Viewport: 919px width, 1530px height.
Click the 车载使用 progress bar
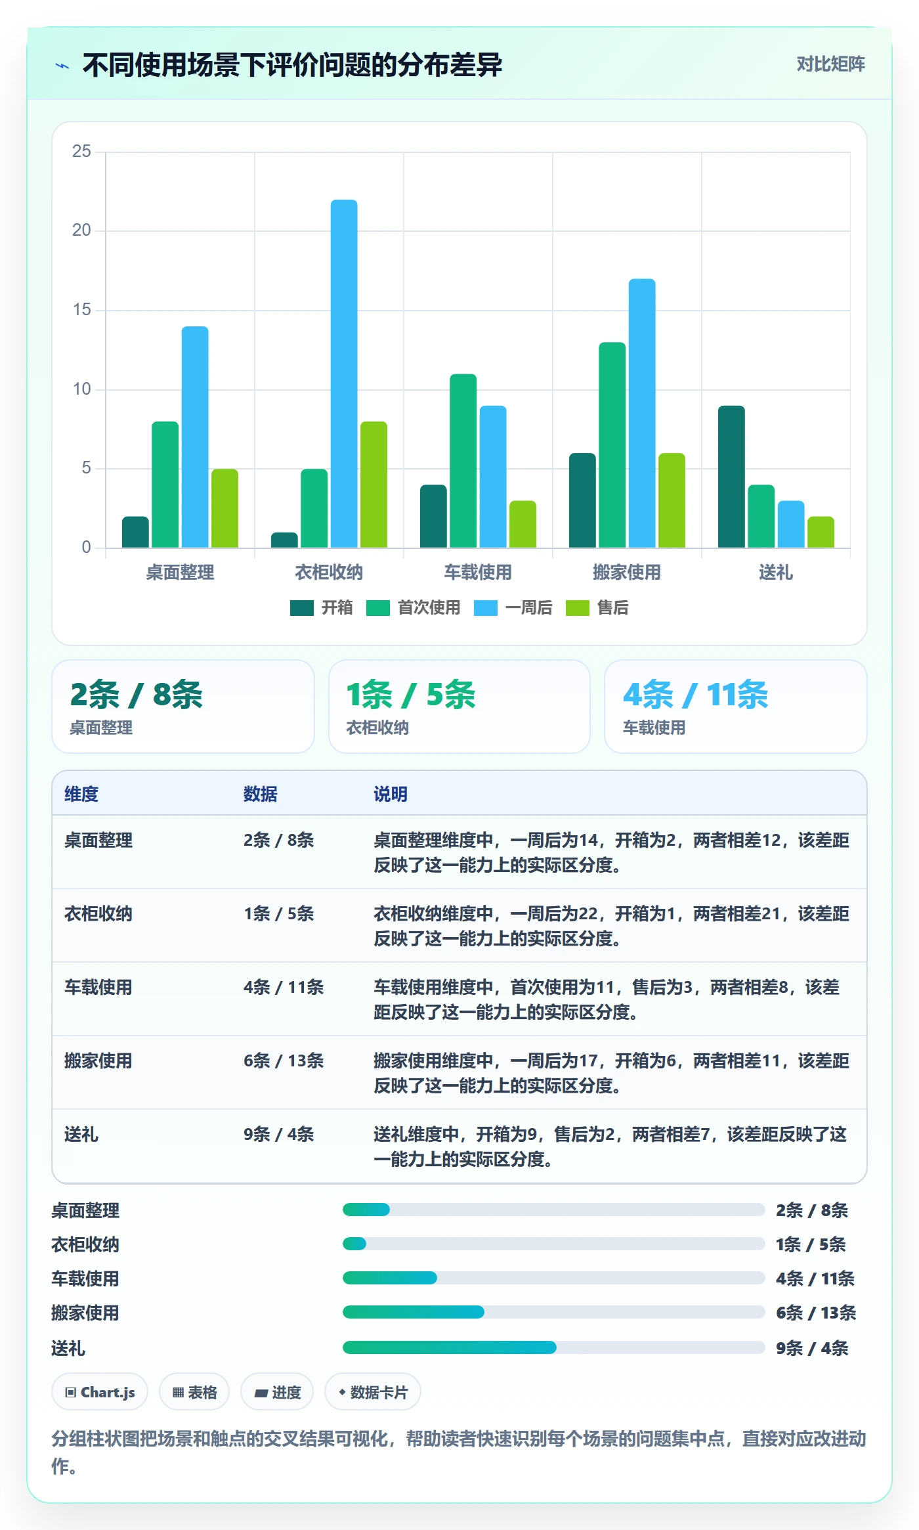coord(553,1278)
